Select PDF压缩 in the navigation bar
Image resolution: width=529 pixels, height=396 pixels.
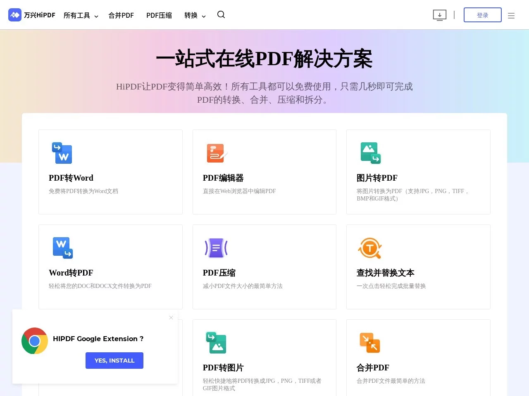click(x=159, y=15)
